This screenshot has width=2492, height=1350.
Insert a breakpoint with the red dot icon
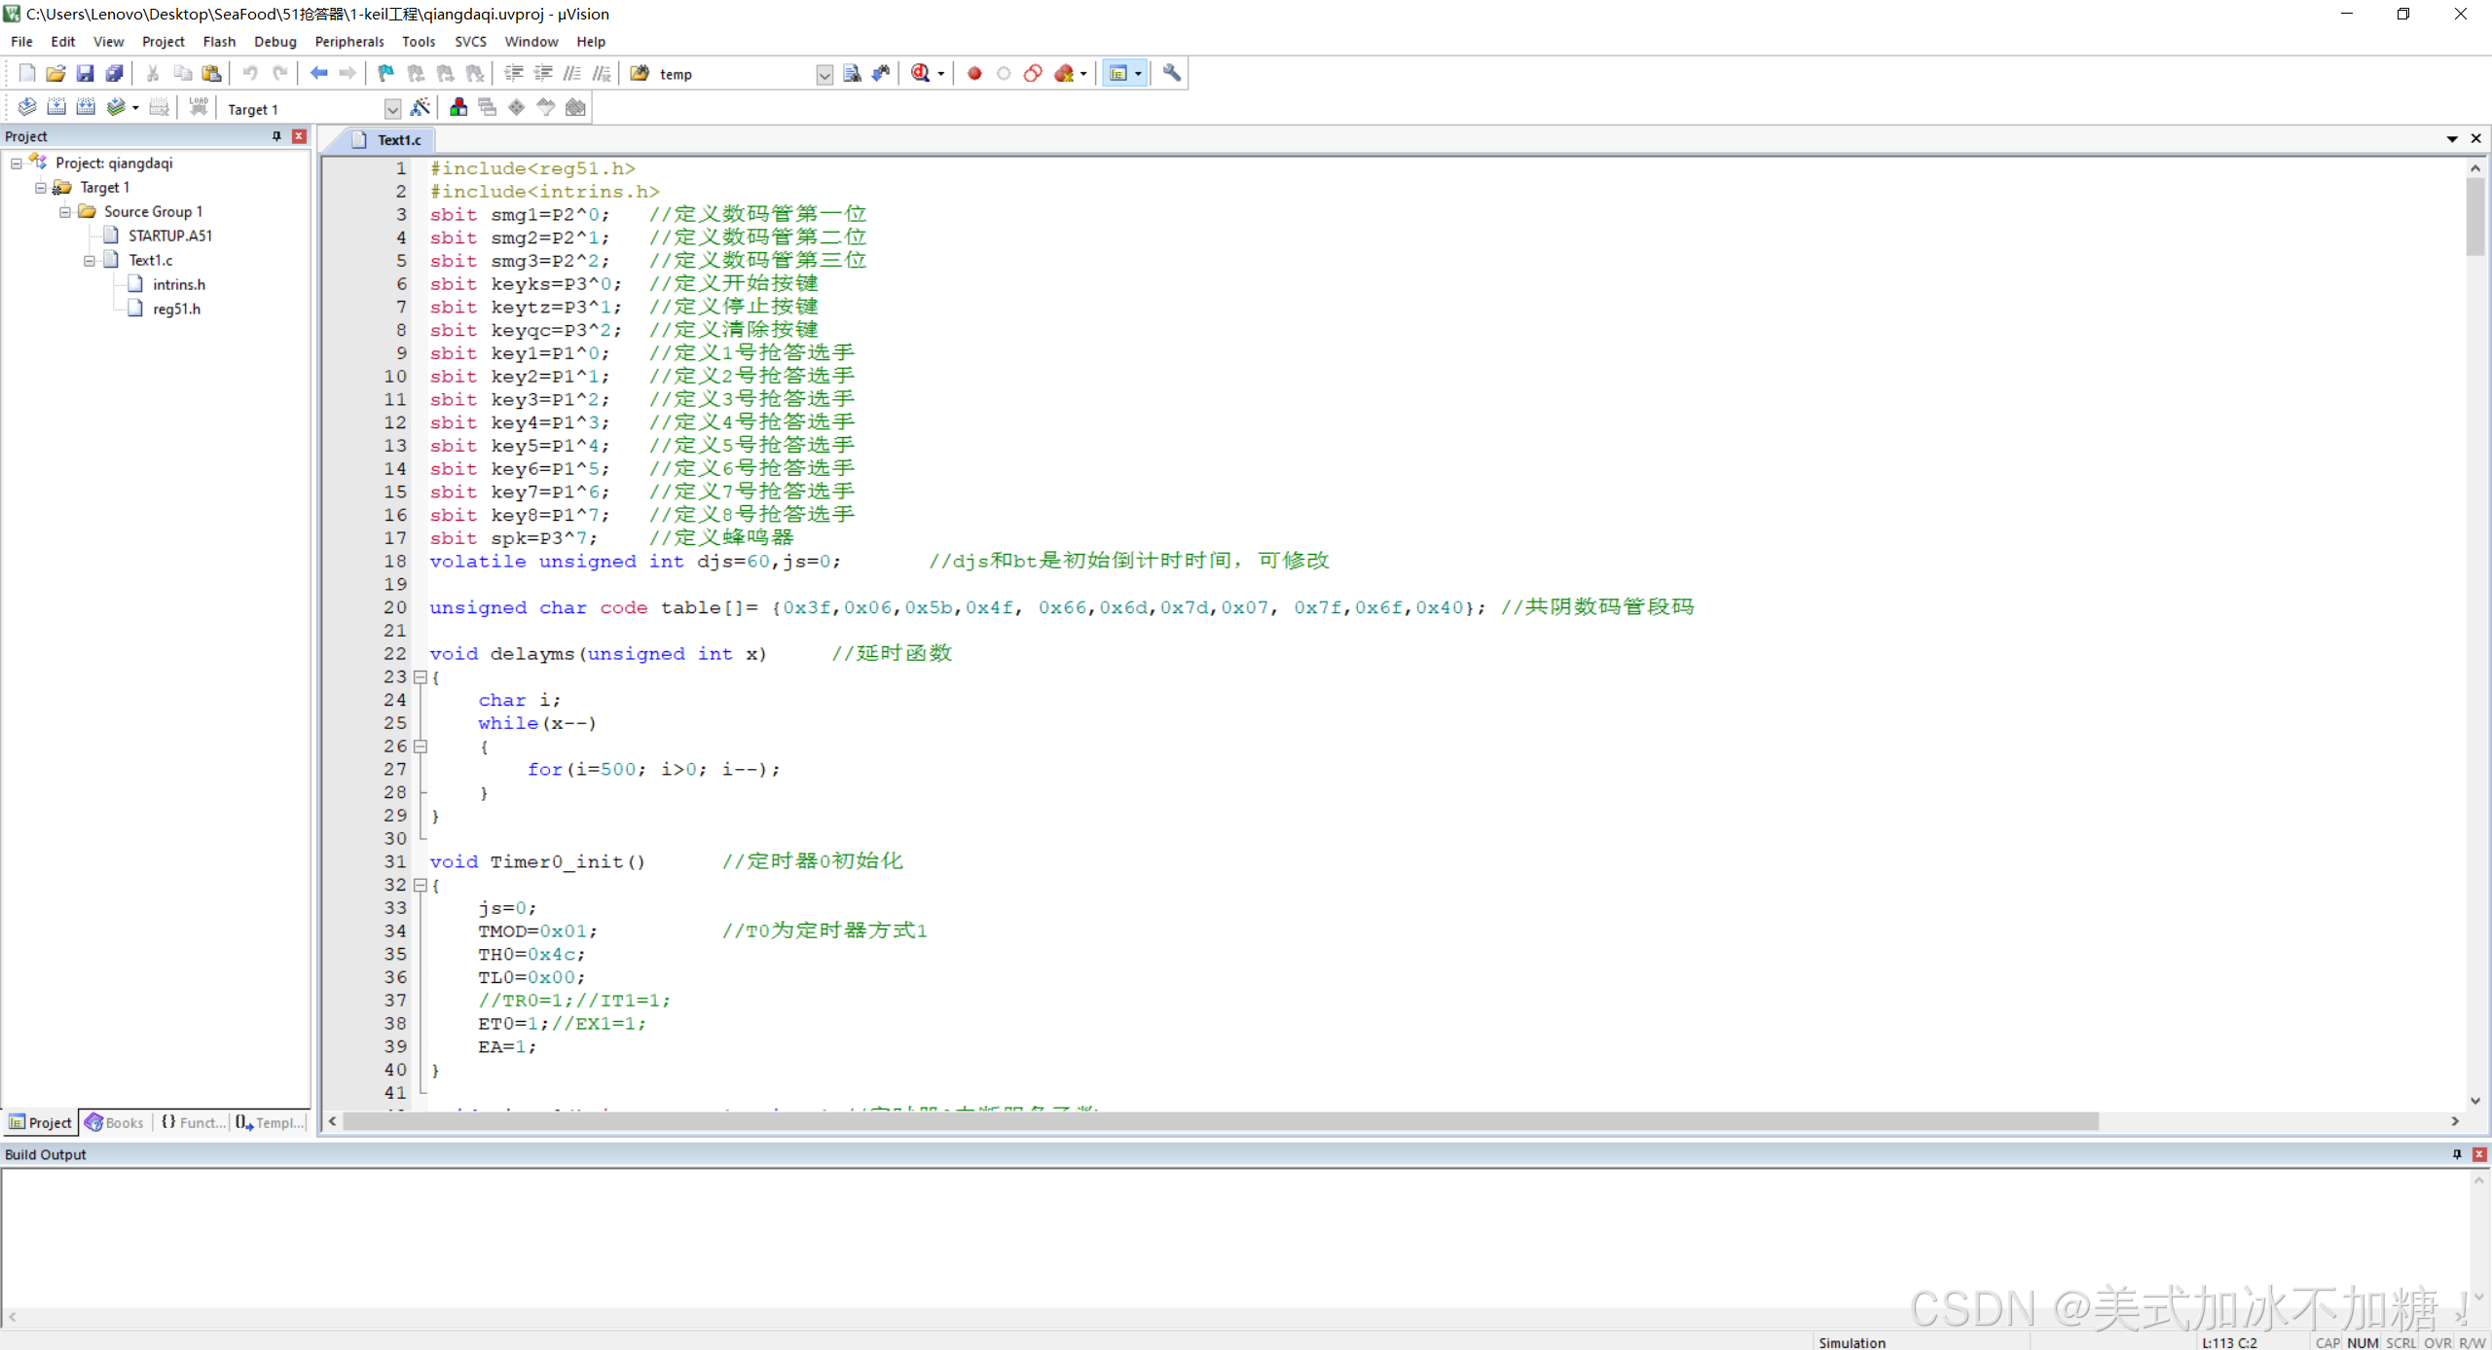pos(974,73)
